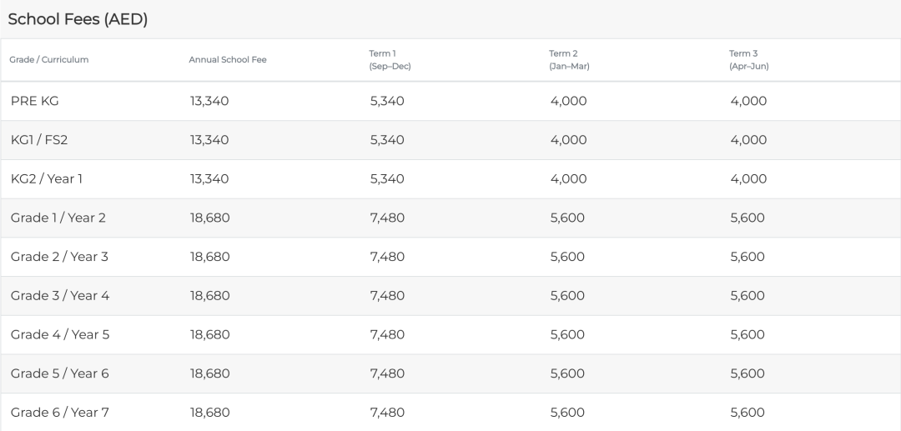Click the KG2 / Year 1 label
Screen dimensions: 901x431
click(47, 179)
